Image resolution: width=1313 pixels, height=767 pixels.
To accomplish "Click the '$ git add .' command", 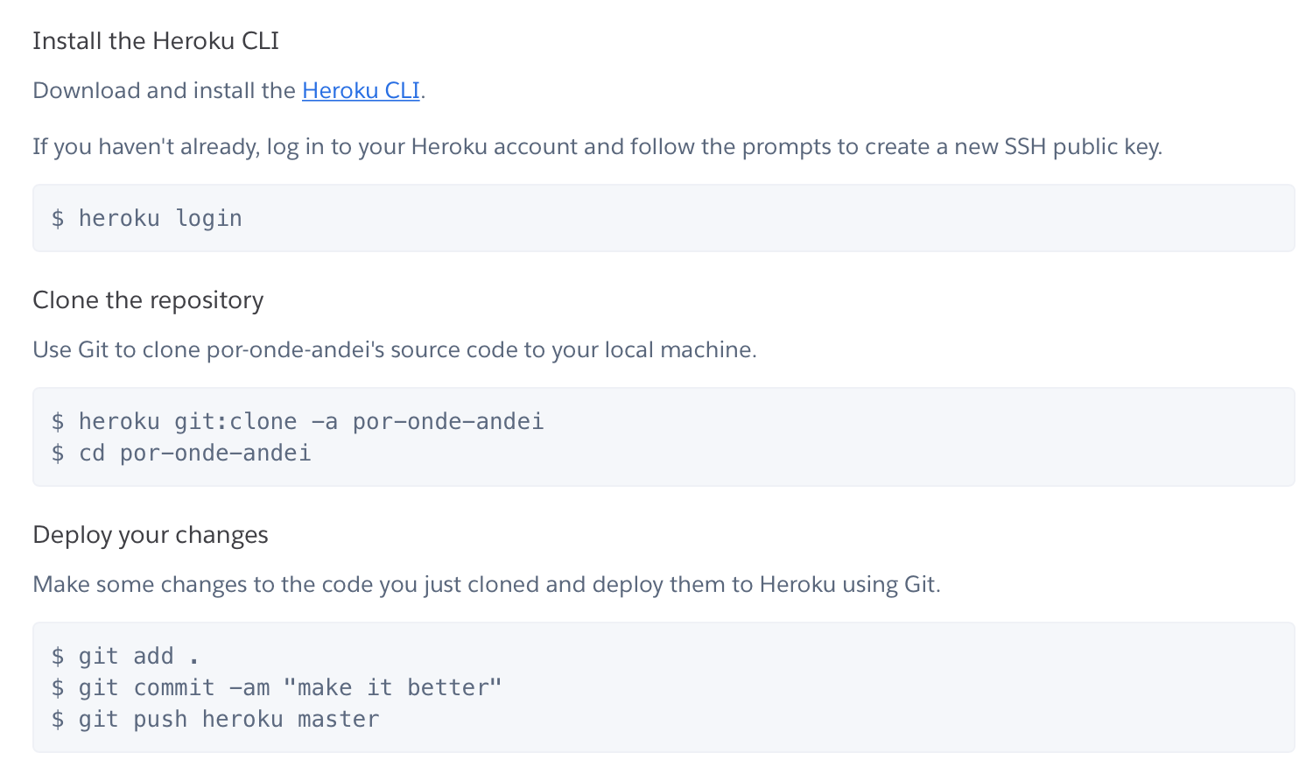I will point(125,656).
